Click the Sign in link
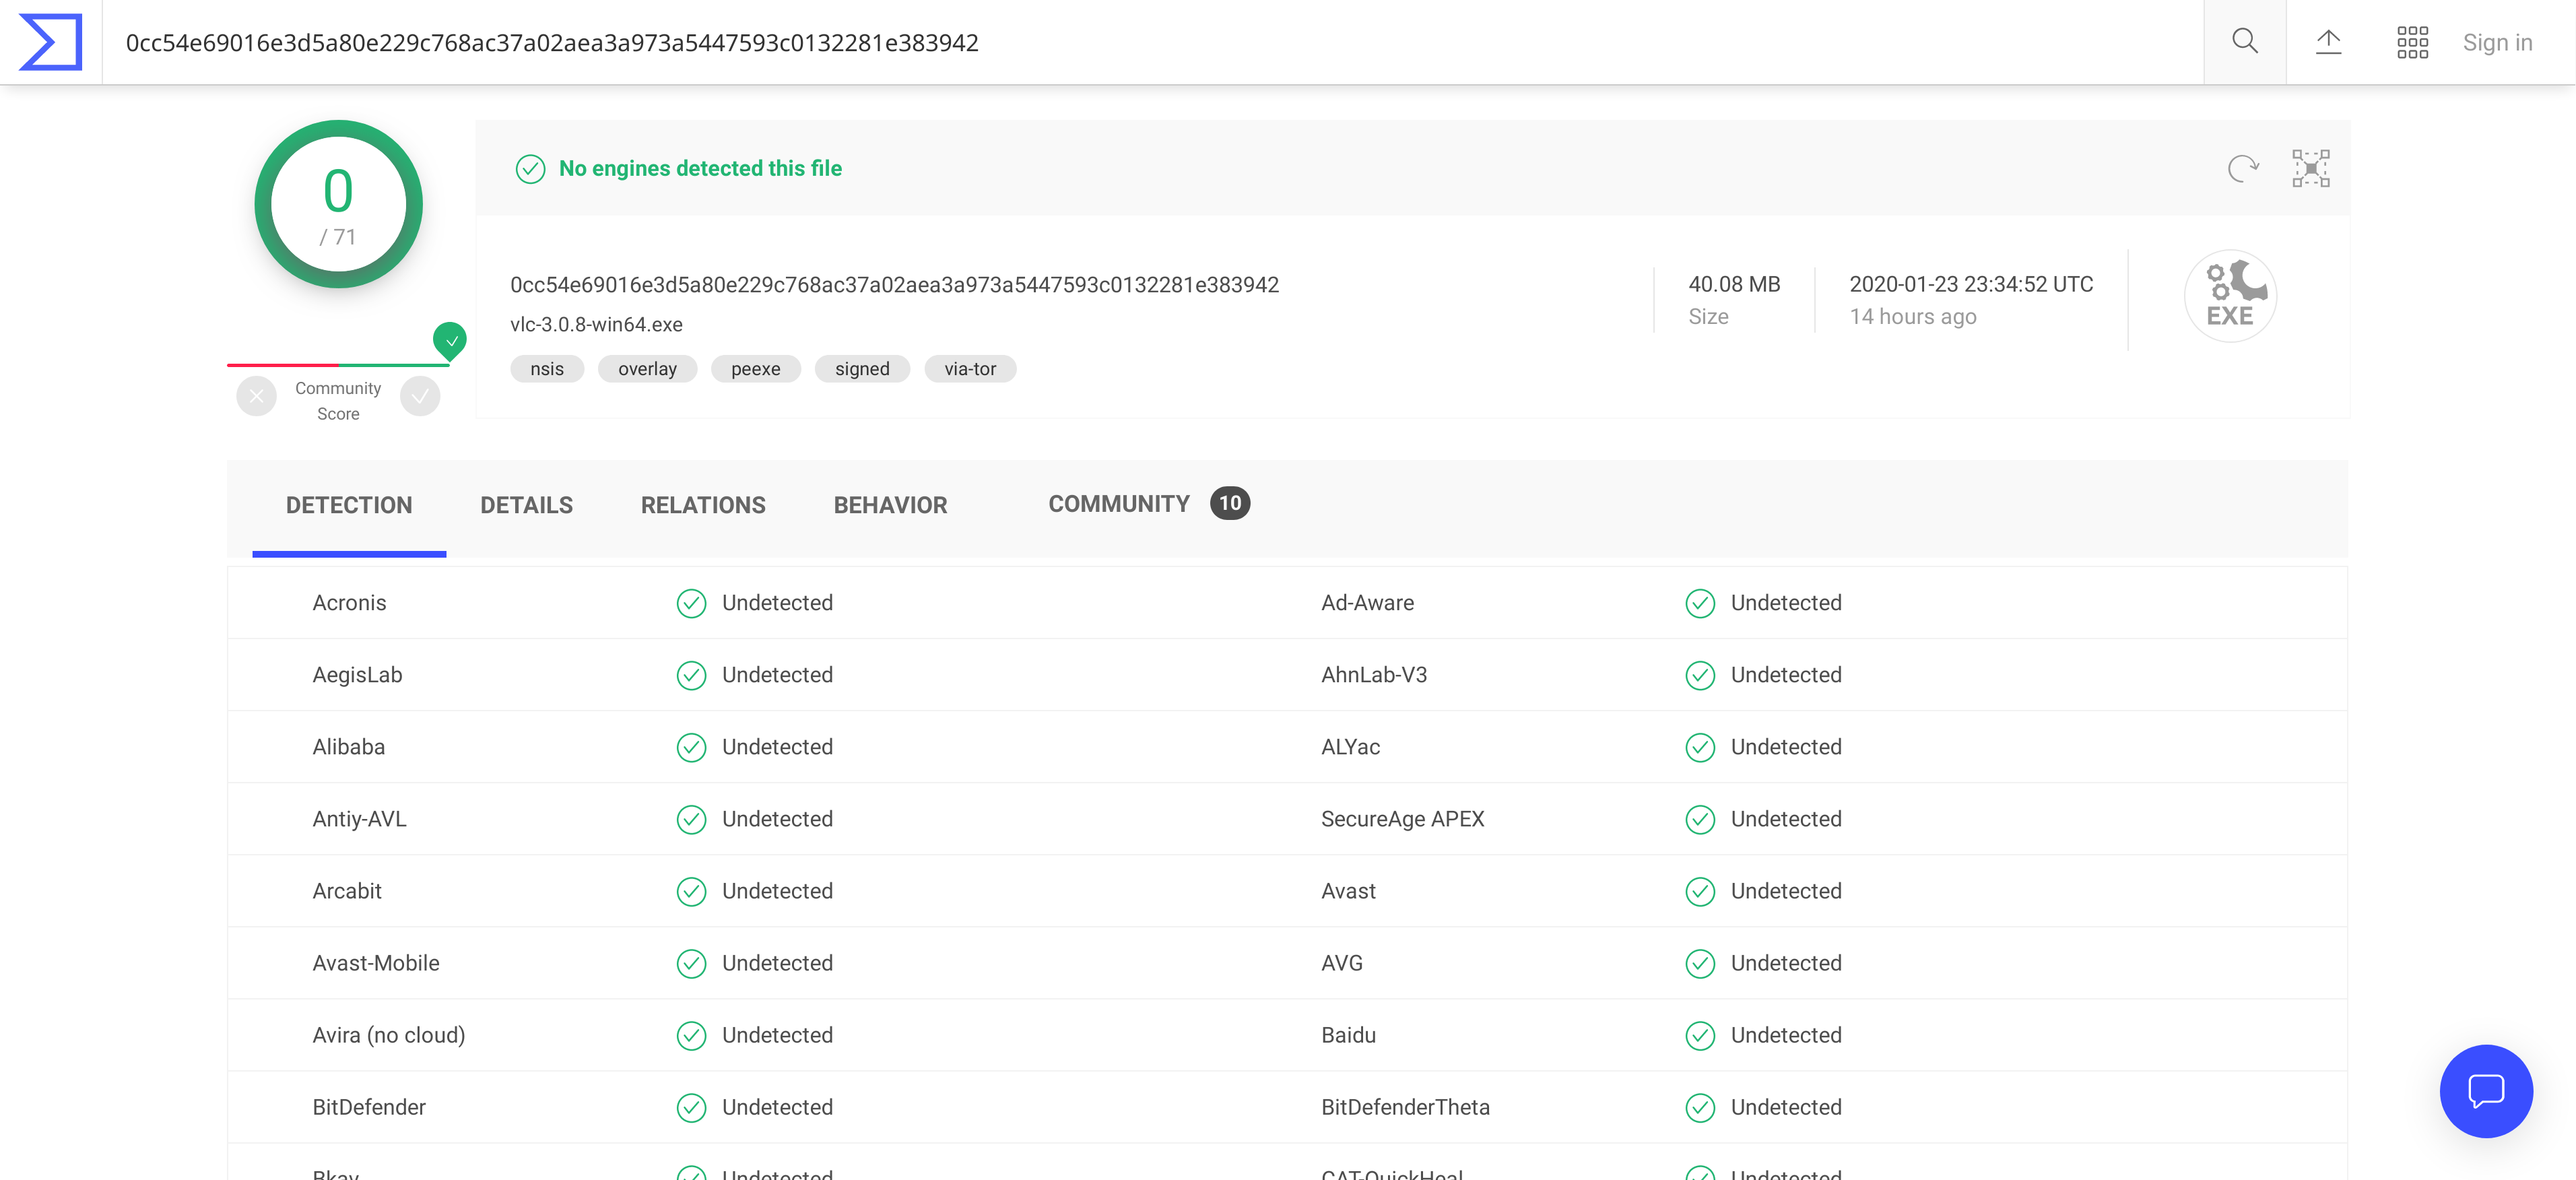The height and width of the screenshot is (1180, 2576). point(2497,42)
